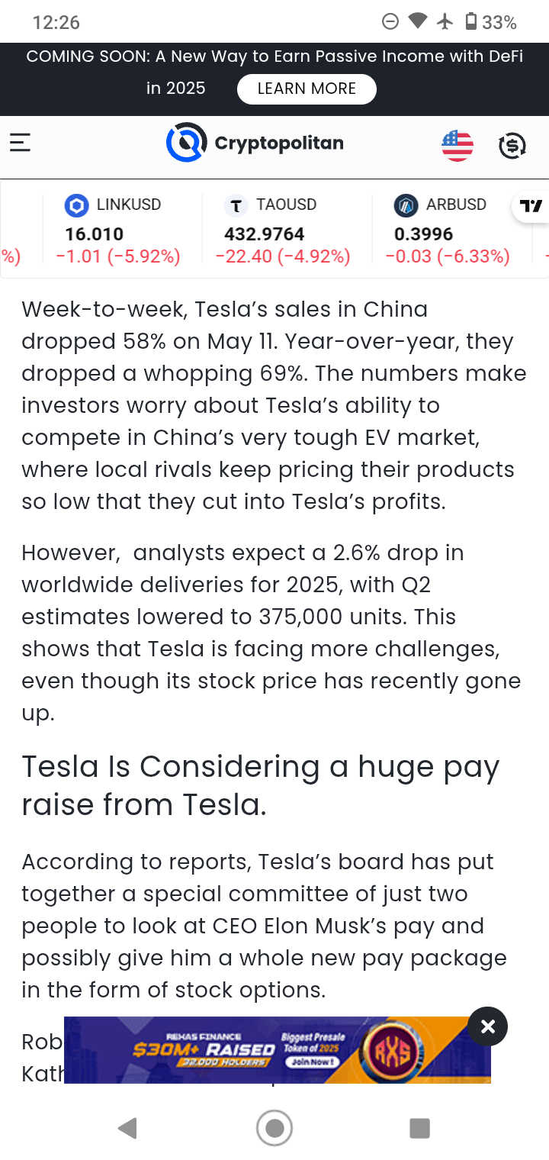Tap the Tesla pay raise heading
This screenshot has width=549, height=1160.
pyautogui.click(x=261, y=785)
